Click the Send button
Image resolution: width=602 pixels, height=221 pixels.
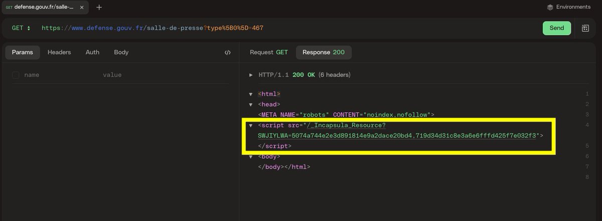557,28
